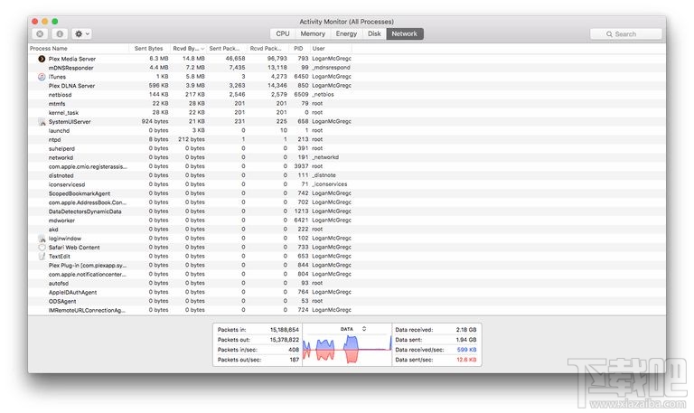Select the Network tab
The image size is (694, 413).
pos(405,33)
